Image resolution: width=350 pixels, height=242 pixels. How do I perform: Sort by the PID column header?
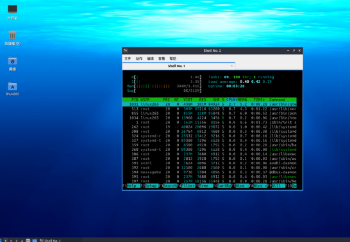pyautogui.click(x=135, y=99)
